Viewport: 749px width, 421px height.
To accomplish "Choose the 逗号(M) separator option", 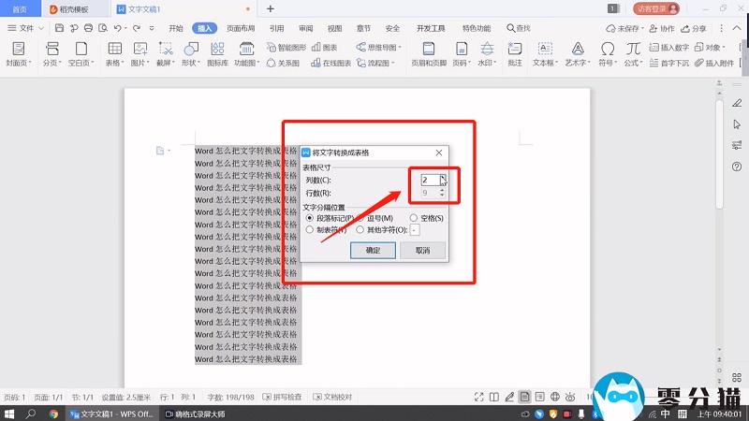I will coord(360,217).
